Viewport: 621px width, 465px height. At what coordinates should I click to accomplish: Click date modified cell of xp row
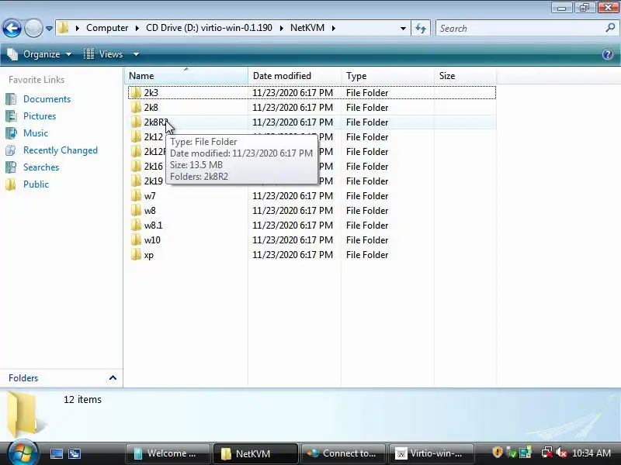tap(293, 255)
